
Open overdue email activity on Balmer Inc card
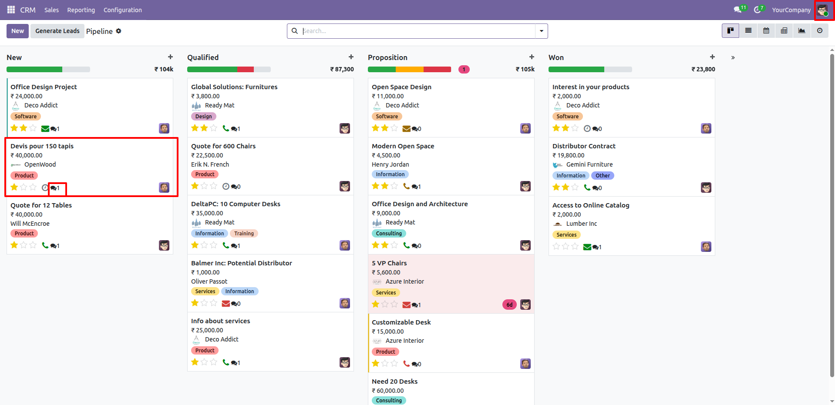coord(226,304)
